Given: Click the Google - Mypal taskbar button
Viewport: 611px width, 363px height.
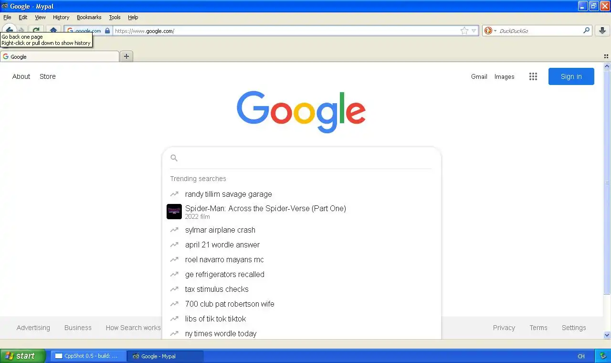Looking at the screenshot, I should tap(165, 356).
